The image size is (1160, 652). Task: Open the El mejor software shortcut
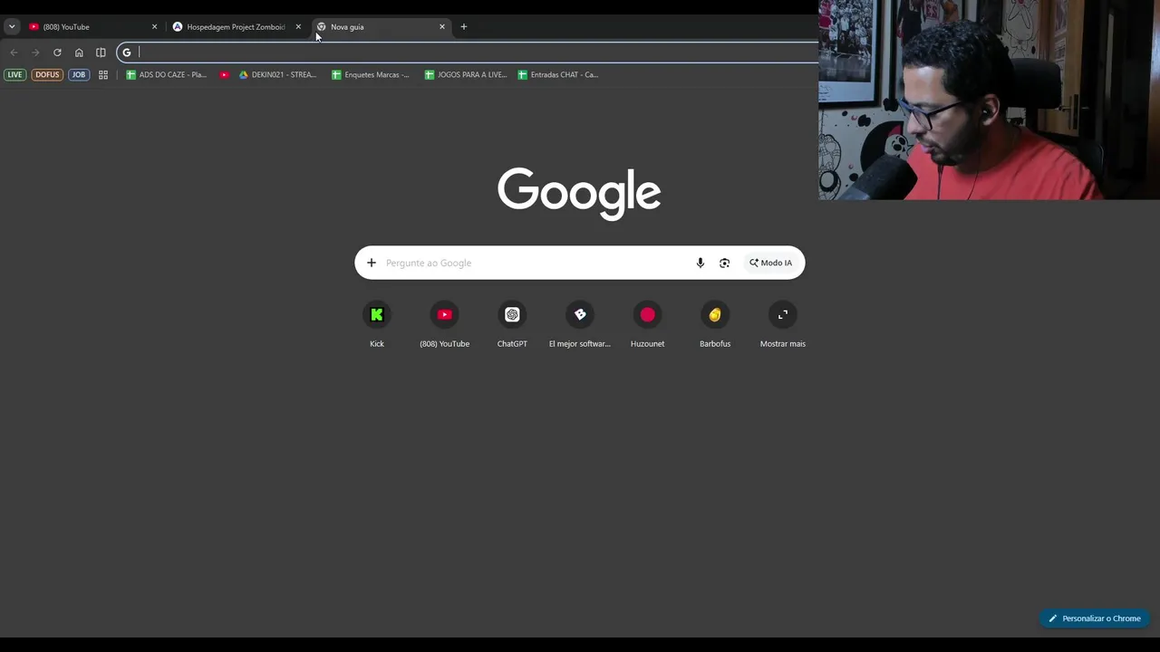coord(580,325)
